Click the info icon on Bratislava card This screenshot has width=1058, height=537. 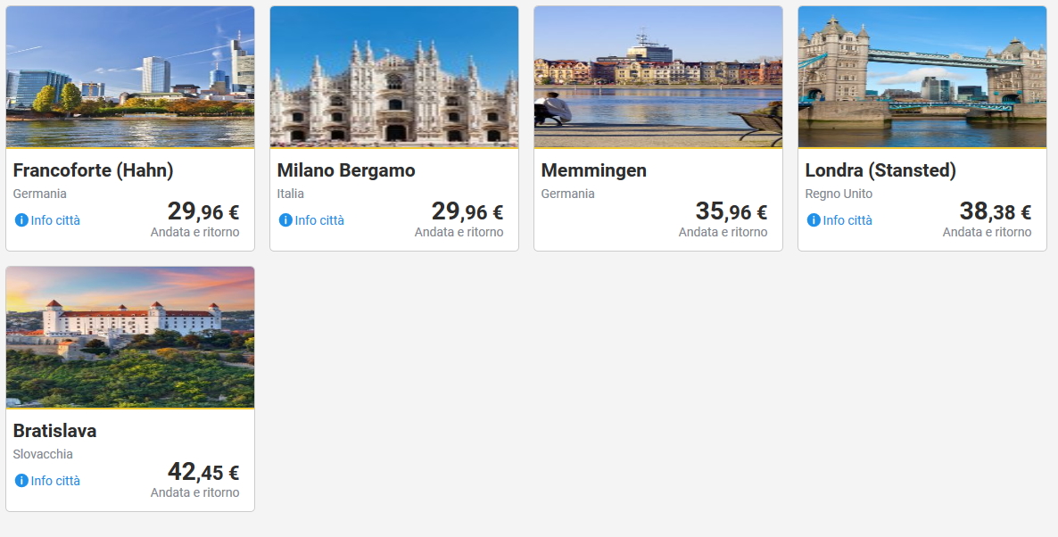pos(21,481)
